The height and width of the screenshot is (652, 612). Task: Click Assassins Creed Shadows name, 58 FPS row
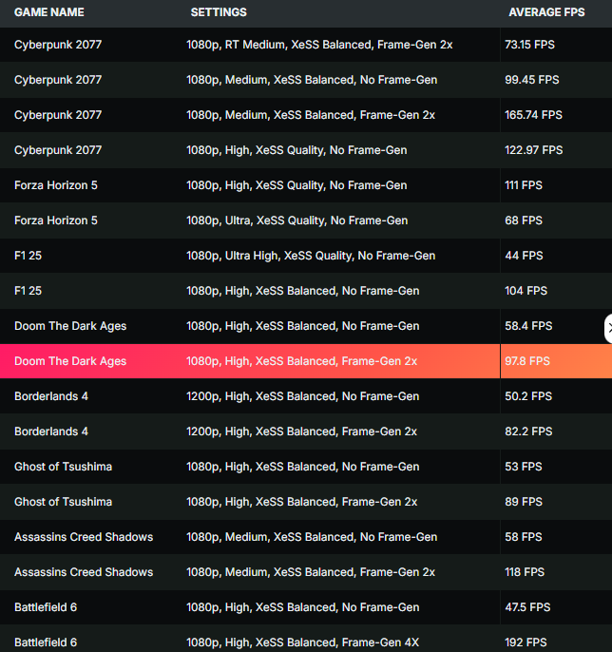(84, 537)
